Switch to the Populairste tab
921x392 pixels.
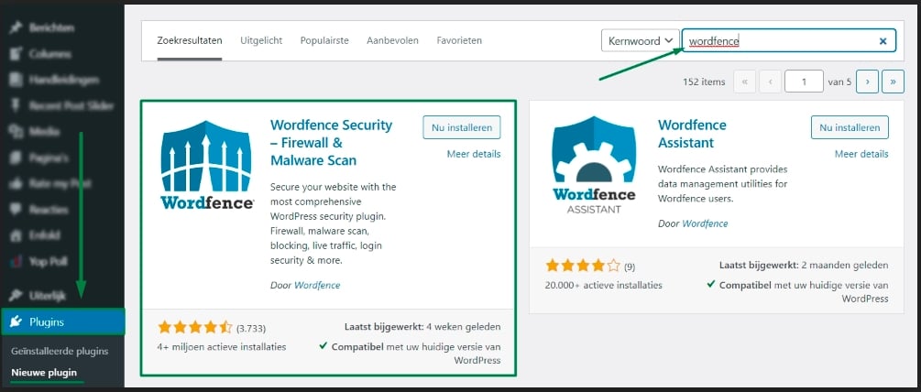coord(324,40)
